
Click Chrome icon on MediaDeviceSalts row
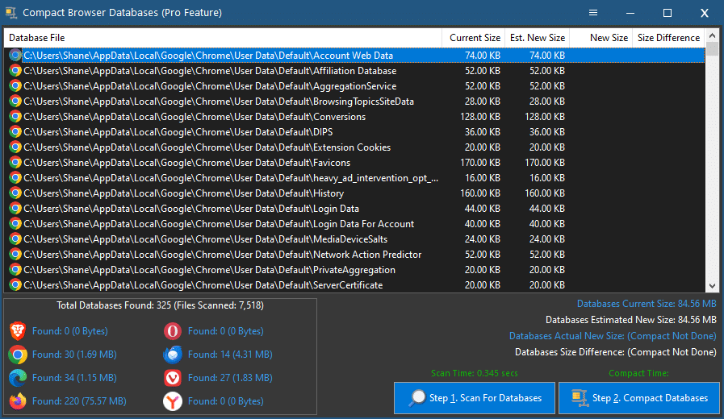[x=15, y=239]
